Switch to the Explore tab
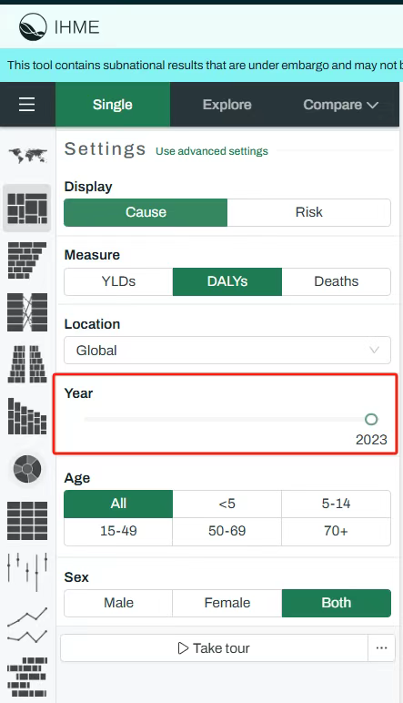This screenshot has height=703, width=403. (x=227, y=105)
